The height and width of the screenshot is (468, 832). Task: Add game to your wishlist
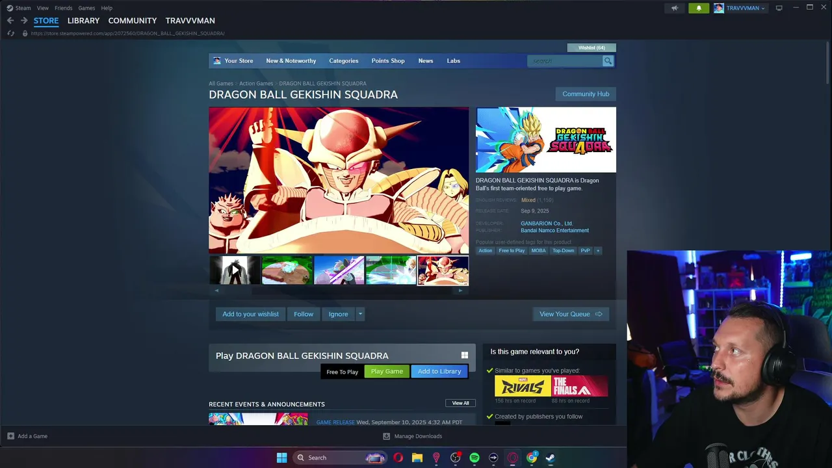tap(250, 314)
